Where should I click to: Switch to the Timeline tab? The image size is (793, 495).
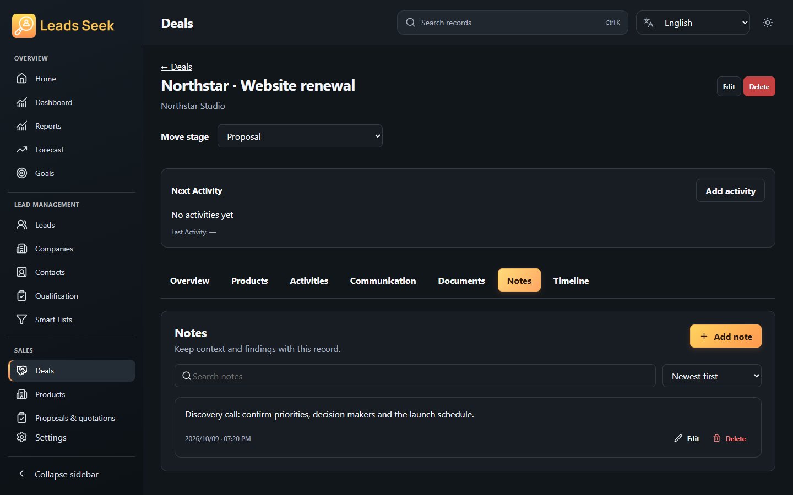pos(571,280)
